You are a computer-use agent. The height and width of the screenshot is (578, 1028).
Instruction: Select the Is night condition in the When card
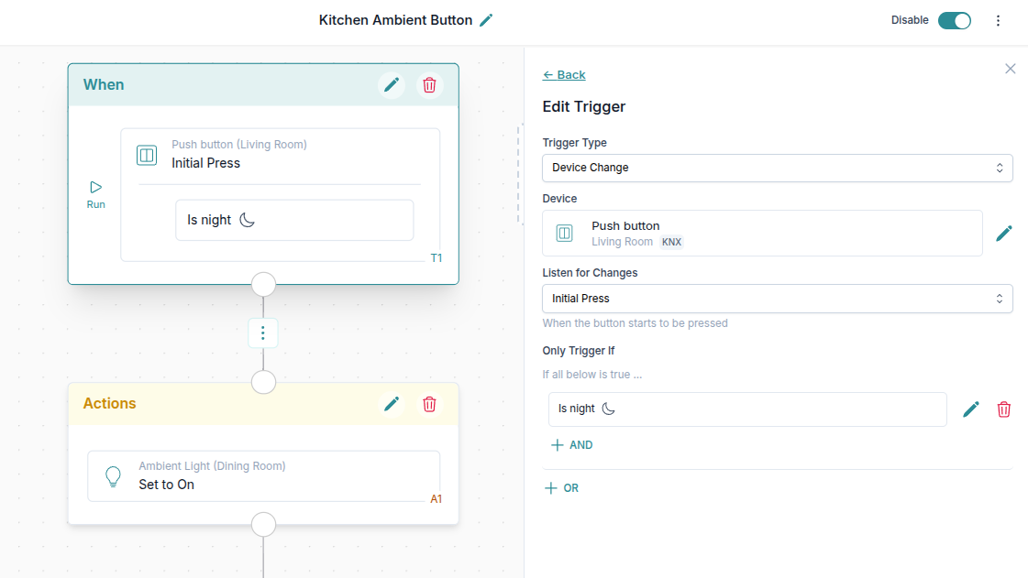(x=293, y=220)
